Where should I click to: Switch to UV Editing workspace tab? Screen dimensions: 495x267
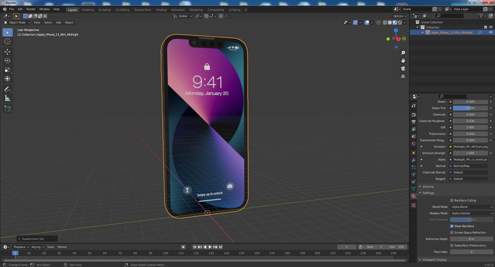tap(122, 10)
